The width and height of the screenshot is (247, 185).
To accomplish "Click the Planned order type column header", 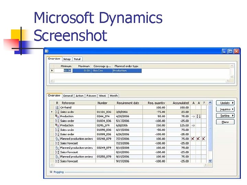I will tap(127, 66).
